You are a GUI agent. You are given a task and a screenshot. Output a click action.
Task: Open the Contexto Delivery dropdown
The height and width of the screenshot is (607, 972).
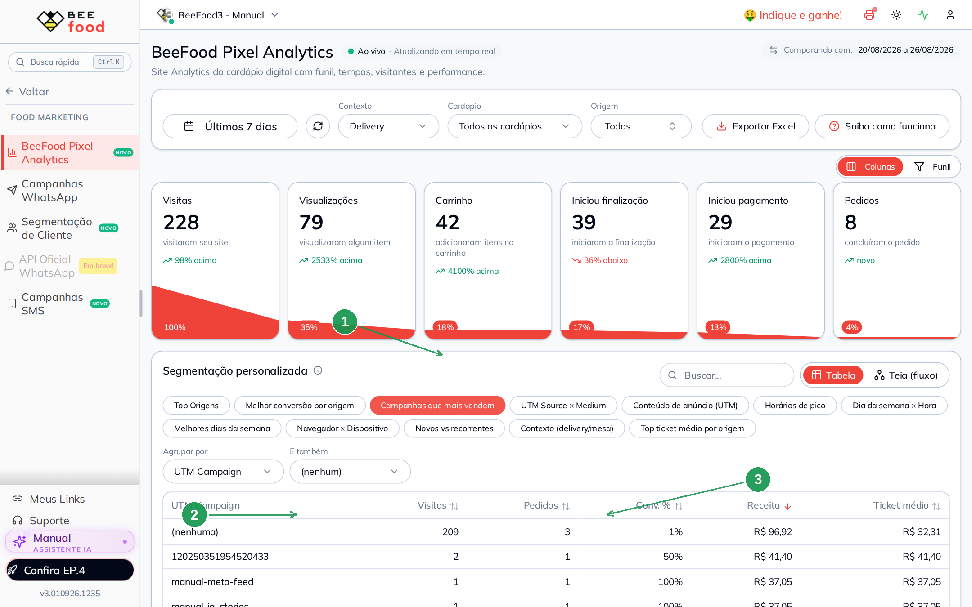(388, 126)
